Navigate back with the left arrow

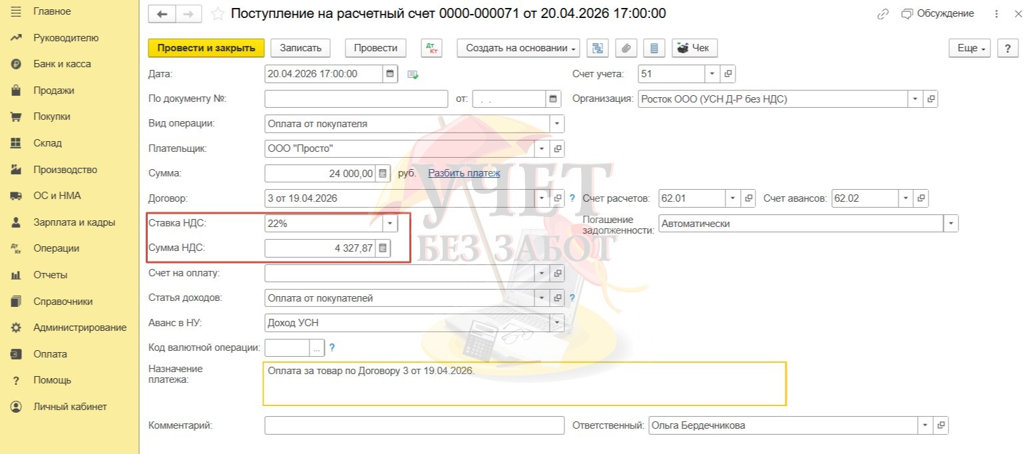click(162, 14)
